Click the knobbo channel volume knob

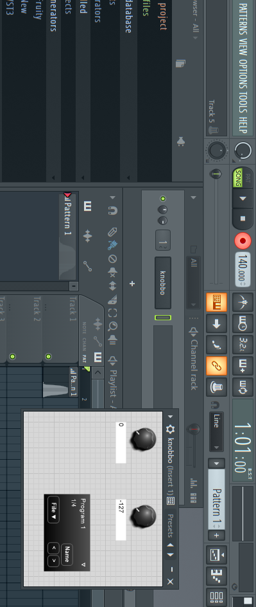[163, 221]
